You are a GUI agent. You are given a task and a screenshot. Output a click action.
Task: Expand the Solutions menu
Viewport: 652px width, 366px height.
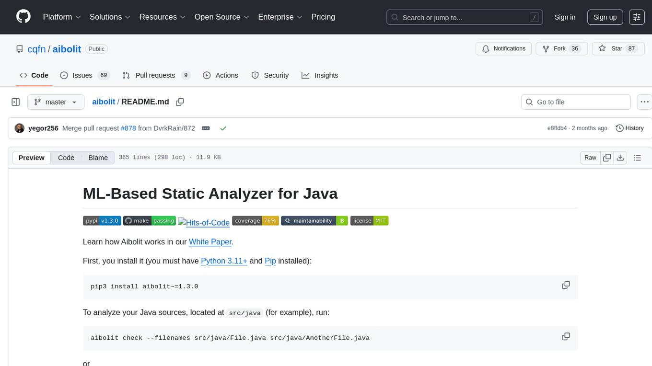point(110,17)
